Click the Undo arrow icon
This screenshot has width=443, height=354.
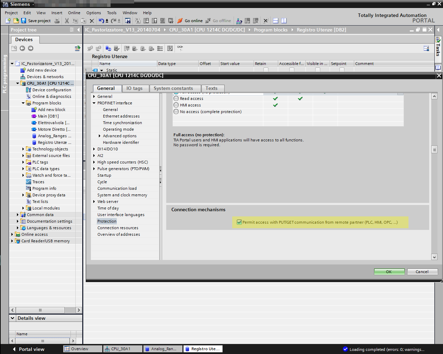point(101,21)
